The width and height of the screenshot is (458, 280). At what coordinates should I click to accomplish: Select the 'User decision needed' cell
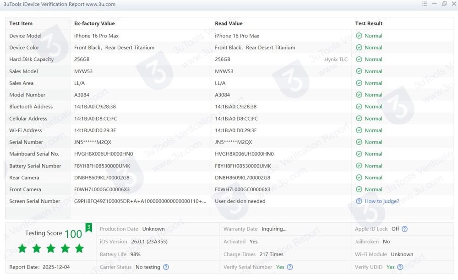[240, 201]
